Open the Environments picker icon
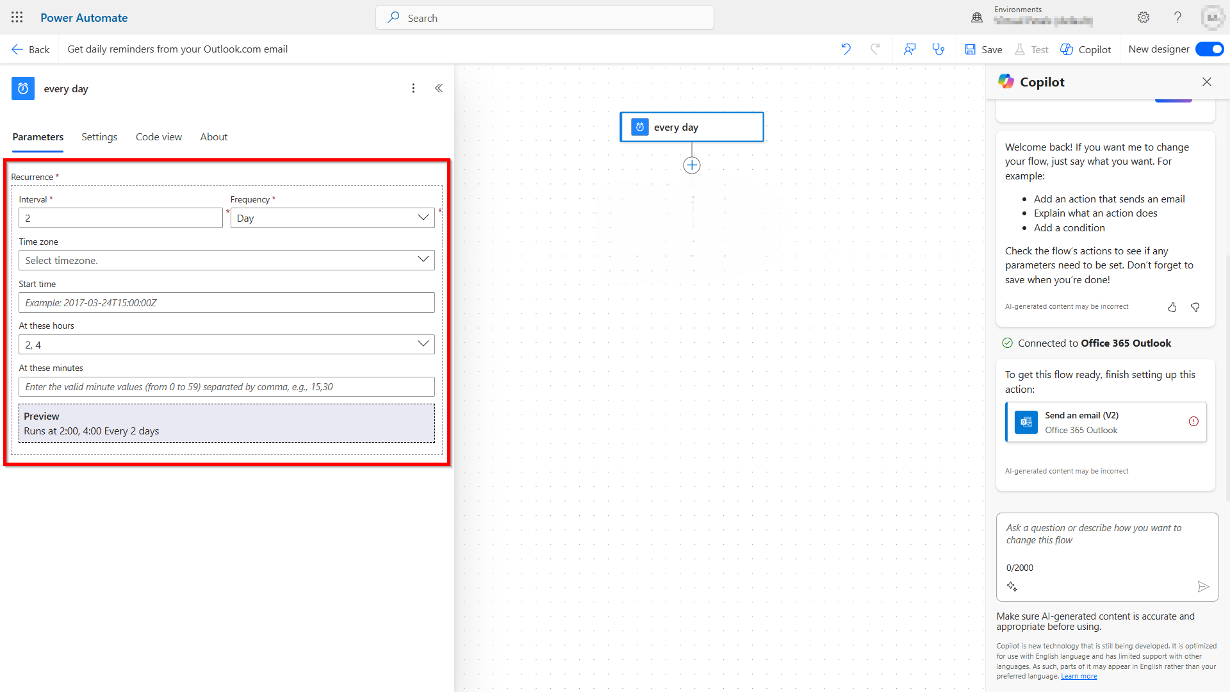The height and width of the screenshot is (692, 1230). pyautogui.click(x=977, y=17)
